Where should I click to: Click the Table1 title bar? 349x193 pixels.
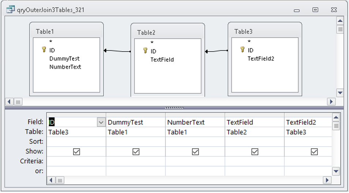pos(66,31)
